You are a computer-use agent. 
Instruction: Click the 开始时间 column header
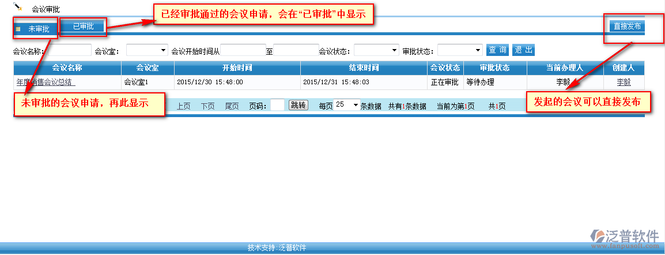(x=237, y=68)
